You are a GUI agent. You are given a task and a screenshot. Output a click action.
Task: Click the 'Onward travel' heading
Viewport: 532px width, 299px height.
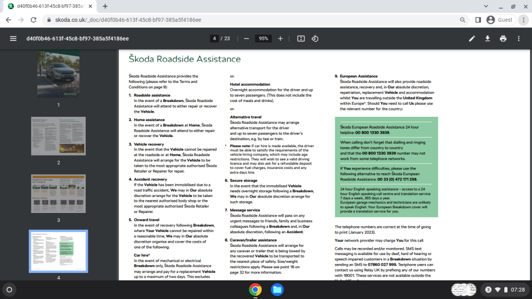147,220
